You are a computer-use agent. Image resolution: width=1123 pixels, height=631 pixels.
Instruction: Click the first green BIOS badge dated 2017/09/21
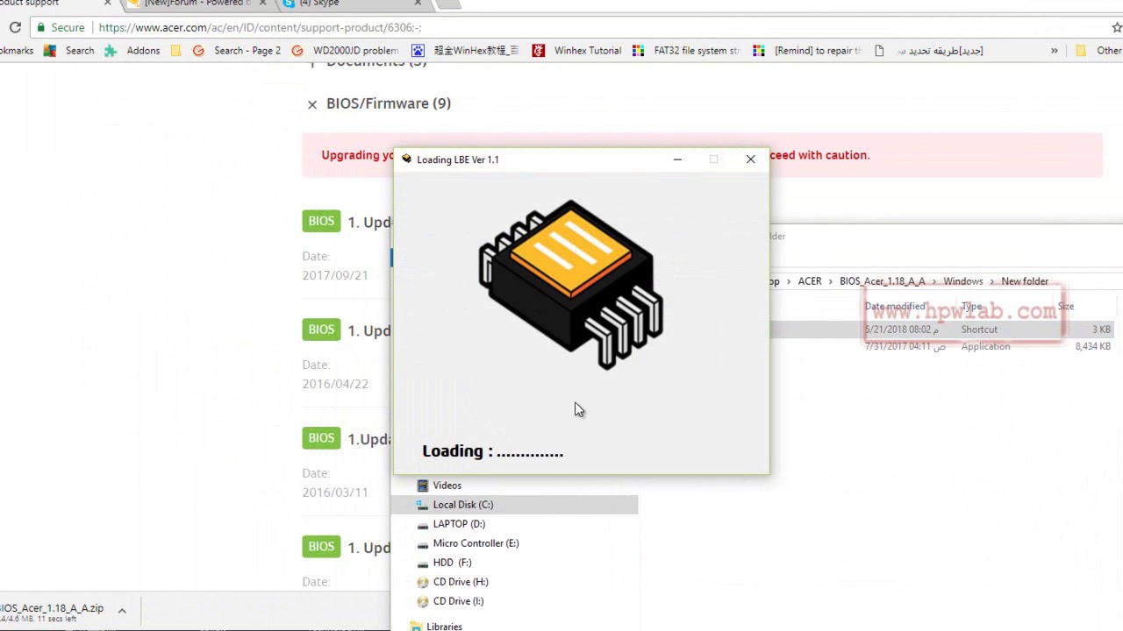pos(321,221)
